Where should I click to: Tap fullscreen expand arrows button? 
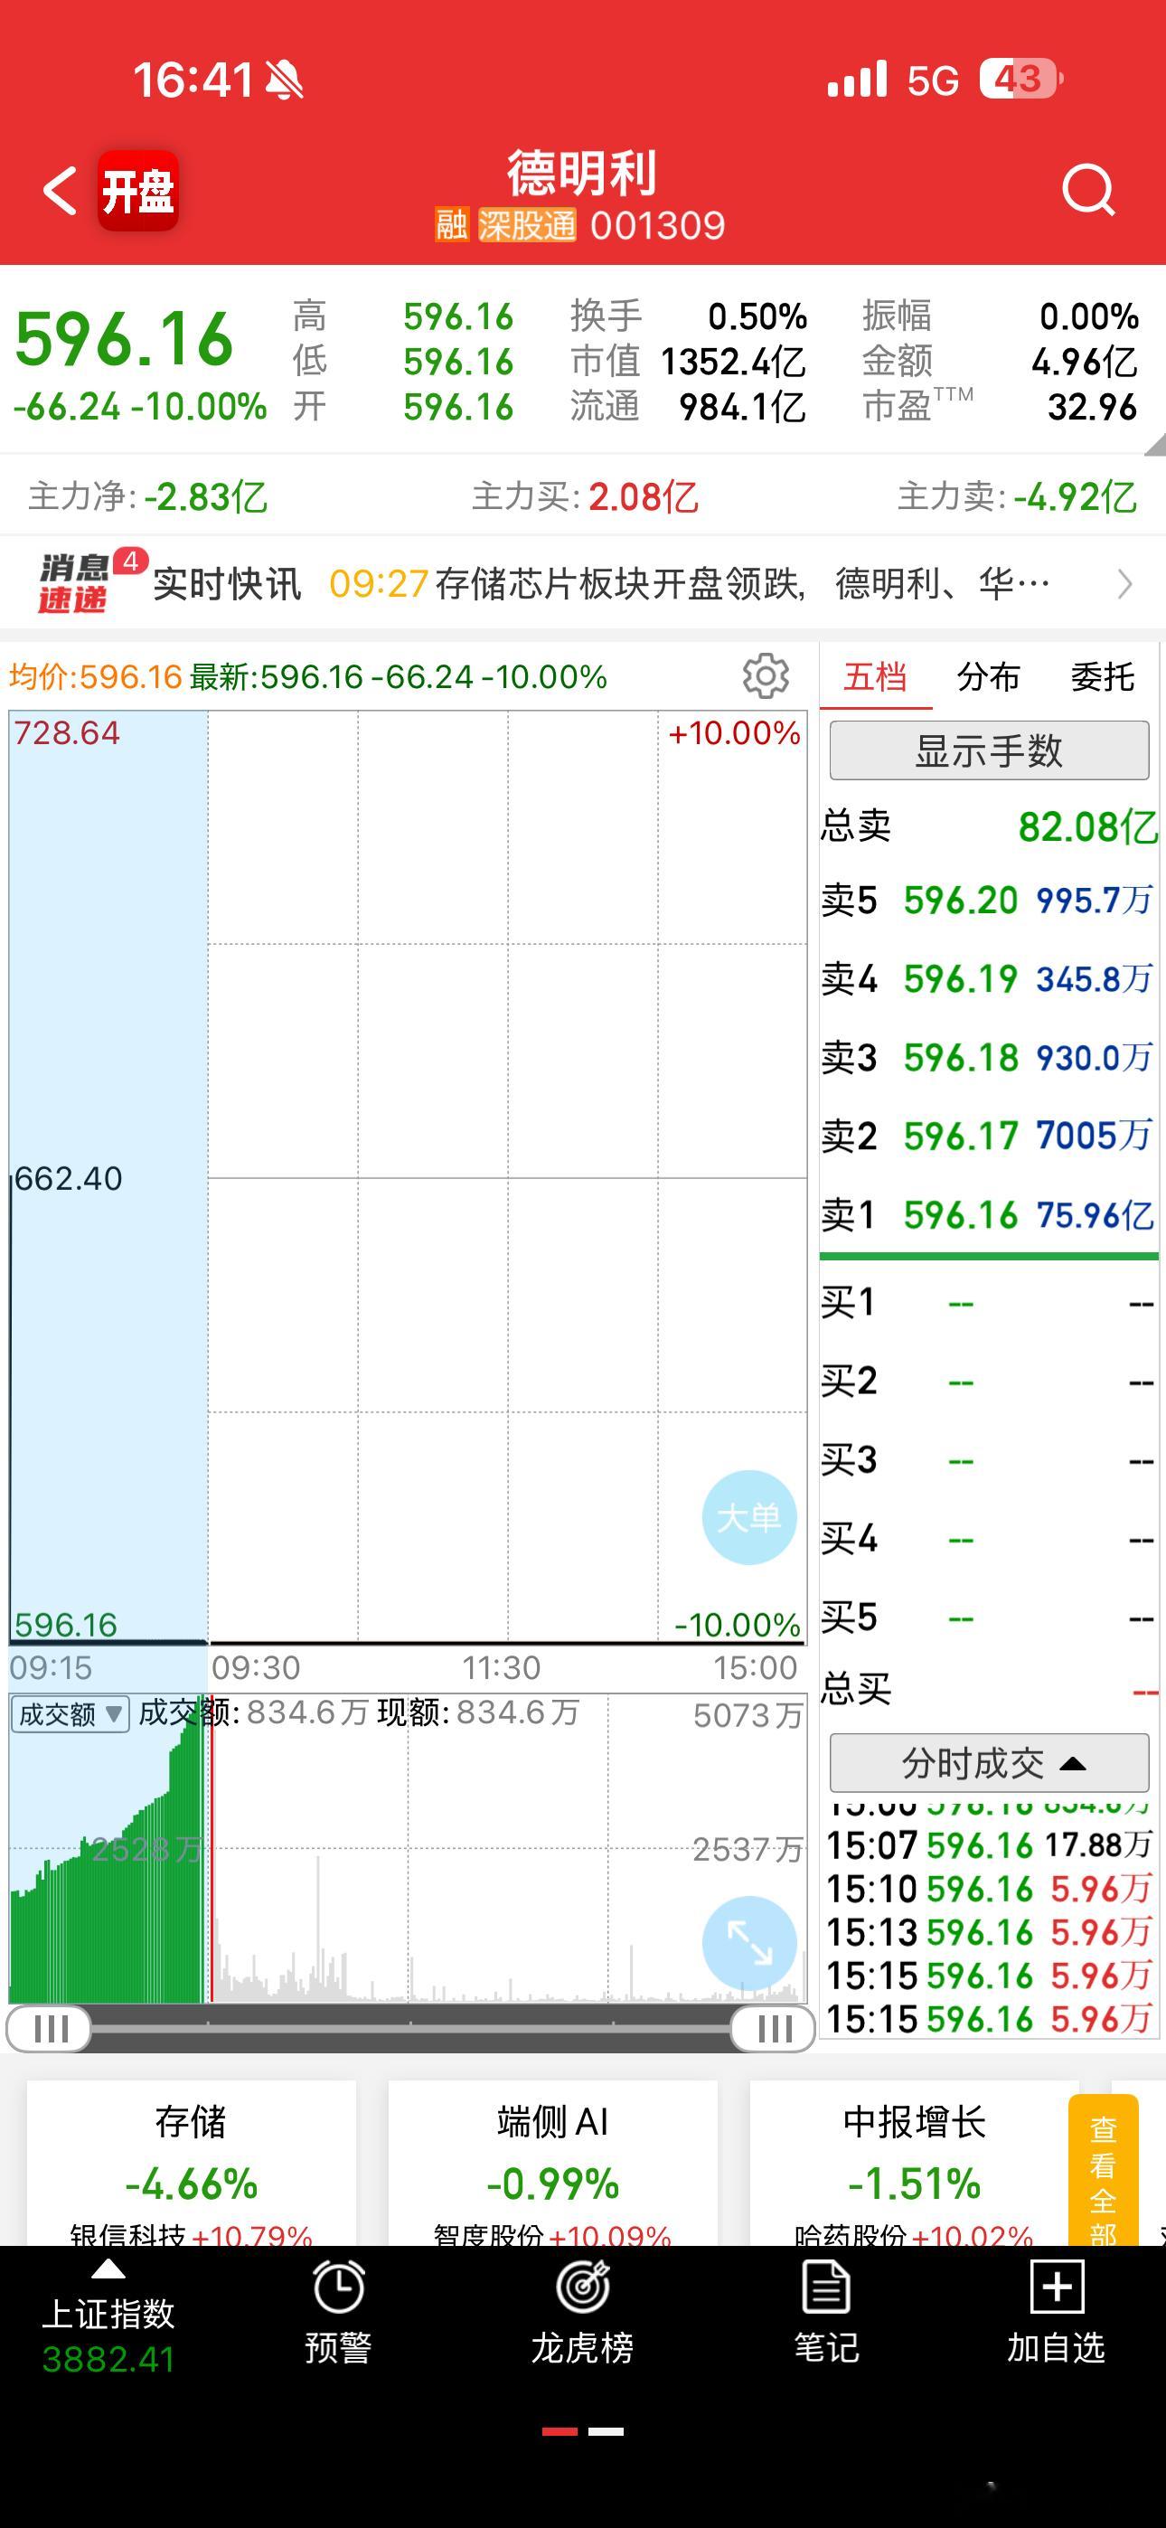[749, 1943]
